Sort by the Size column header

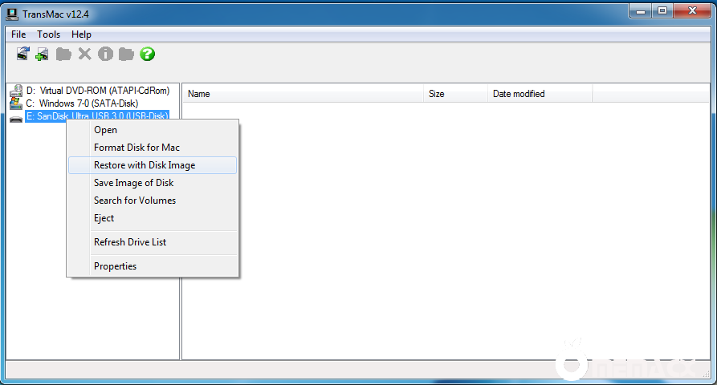tap(455, 94)
